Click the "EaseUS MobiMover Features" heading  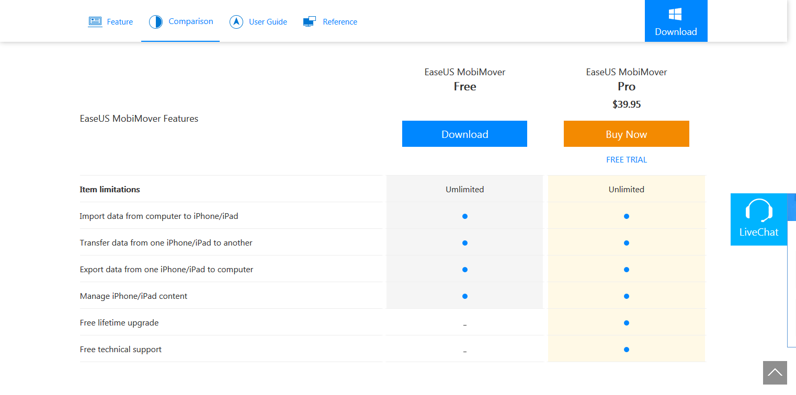click(139, 119)
